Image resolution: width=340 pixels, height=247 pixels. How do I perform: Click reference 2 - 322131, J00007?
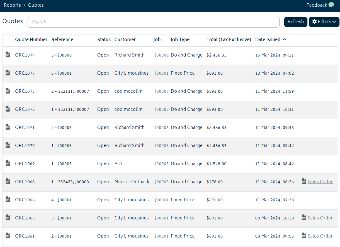point(70,91)
